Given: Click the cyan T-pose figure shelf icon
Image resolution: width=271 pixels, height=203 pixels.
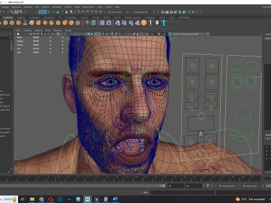Looking at the screenshot, I should tap(164, 23).
